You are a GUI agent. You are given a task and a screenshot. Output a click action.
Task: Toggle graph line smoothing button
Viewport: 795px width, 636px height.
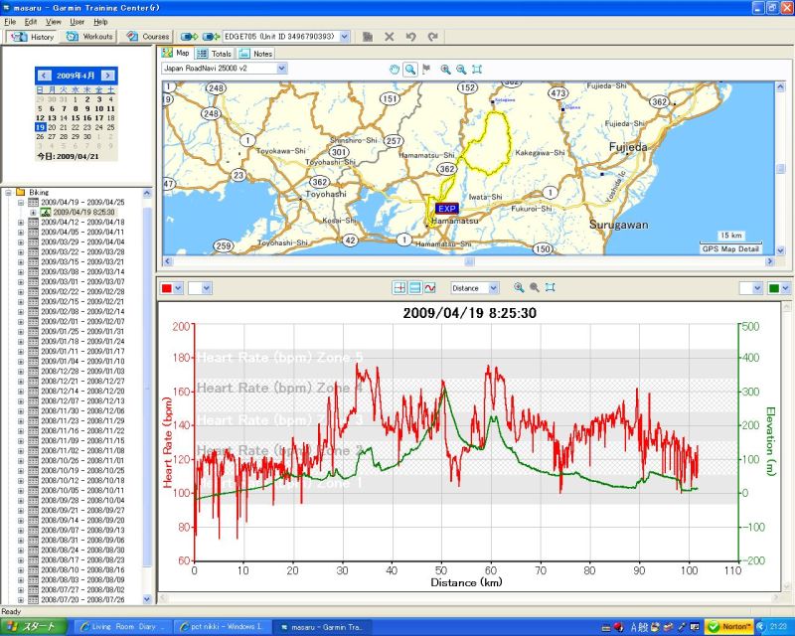(430, 288)
